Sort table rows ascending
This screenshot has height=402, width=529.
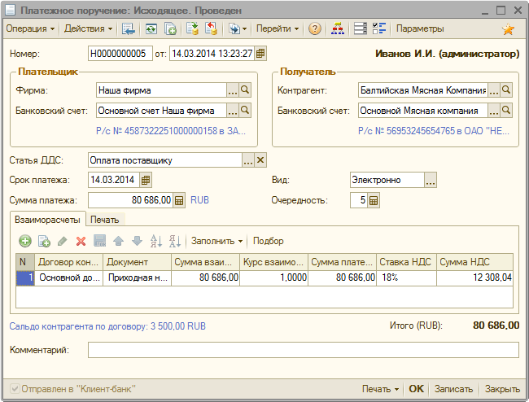pyautogui.click(x=156, y=241)
